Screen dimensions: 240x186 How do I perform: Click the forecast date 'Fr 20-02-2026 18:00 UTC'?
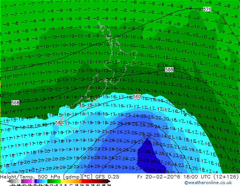click(x=174, y=177)
